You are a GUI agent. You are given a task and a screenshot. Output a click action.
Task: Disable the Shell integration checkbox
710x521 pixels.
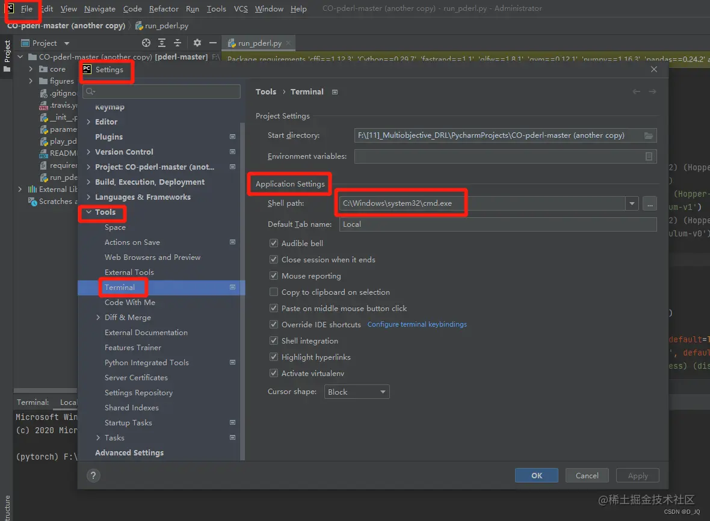click(x=274, y=341)
